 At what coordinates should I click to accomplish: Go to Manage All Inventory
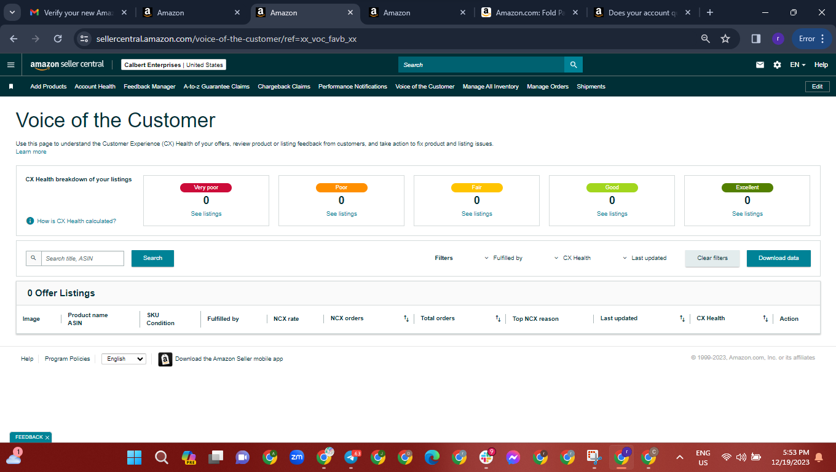[x=491, y=87]
